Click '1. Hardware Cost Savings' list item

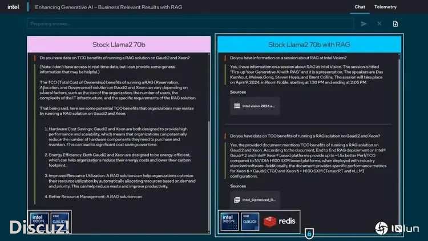pos(116,136)
